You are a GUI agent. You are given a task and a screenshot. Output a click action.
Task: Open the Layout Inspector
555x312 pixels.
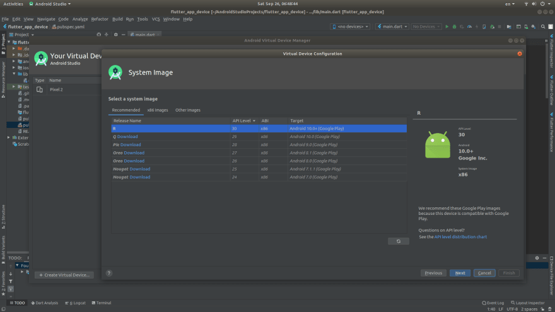pyautogui.click(x=528, y=303)
